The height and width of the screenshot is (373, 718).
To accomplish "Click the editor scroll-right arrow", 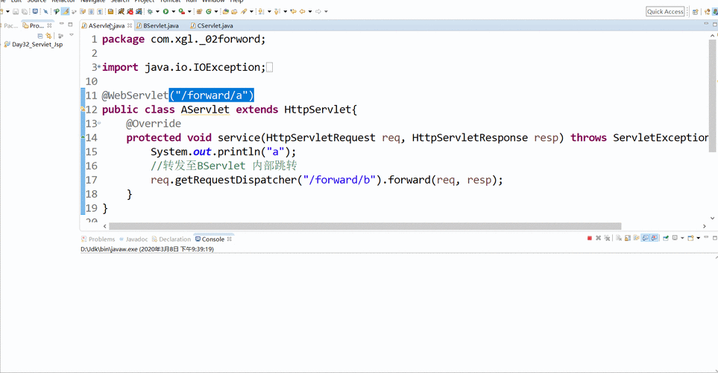I will pos(705,226).
